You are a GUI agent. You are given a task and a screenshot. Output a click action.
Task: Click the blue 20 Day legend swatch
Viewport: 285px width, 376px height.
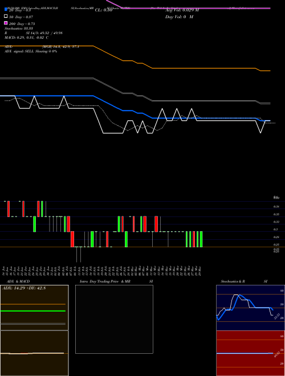pyautogui.click(x=6, y=9)
